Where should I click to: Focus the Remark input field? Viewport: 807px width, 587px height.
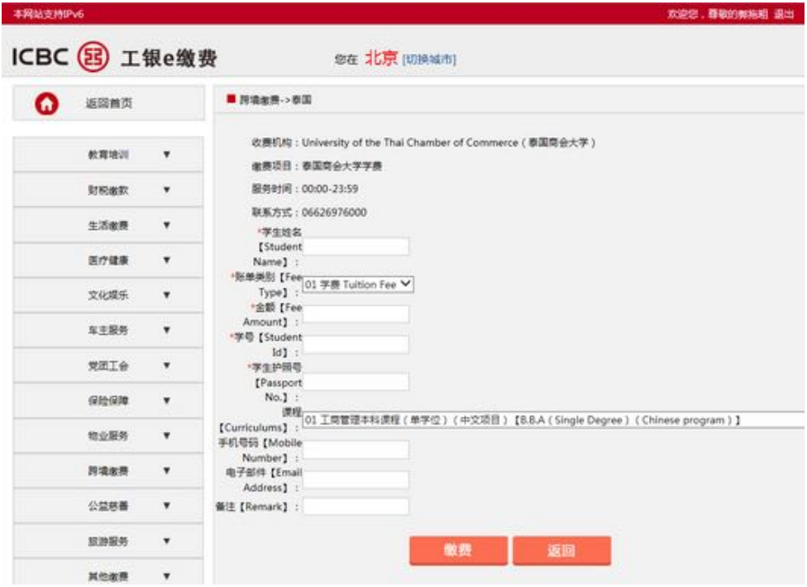(356, 506)
